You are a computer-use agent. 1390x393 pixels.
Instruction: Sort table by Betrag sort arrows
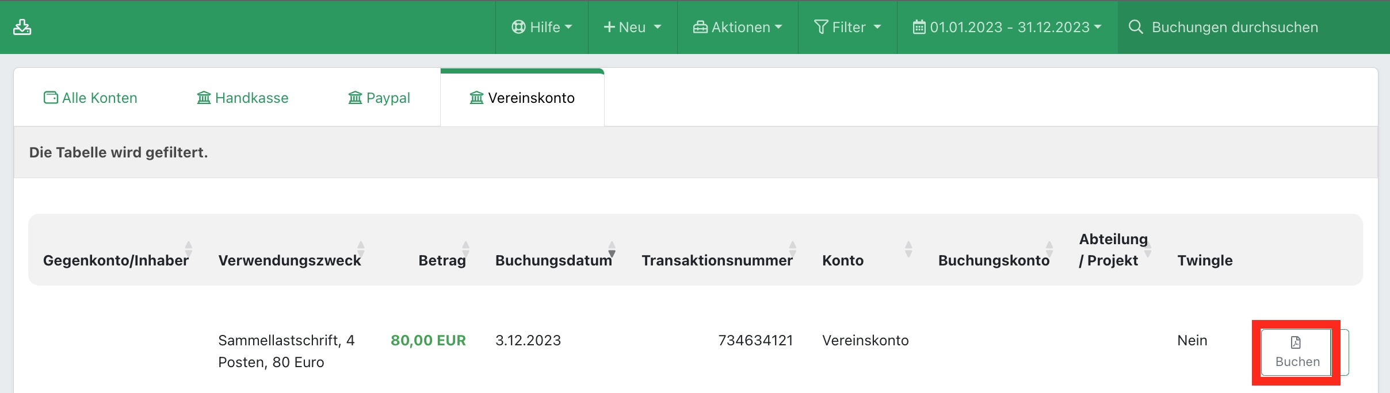[465, 249]
